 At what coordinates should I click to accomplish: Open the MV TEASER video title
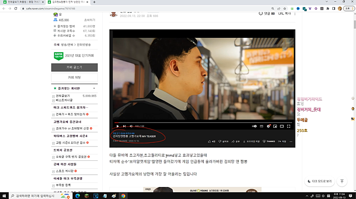point(134,136)
